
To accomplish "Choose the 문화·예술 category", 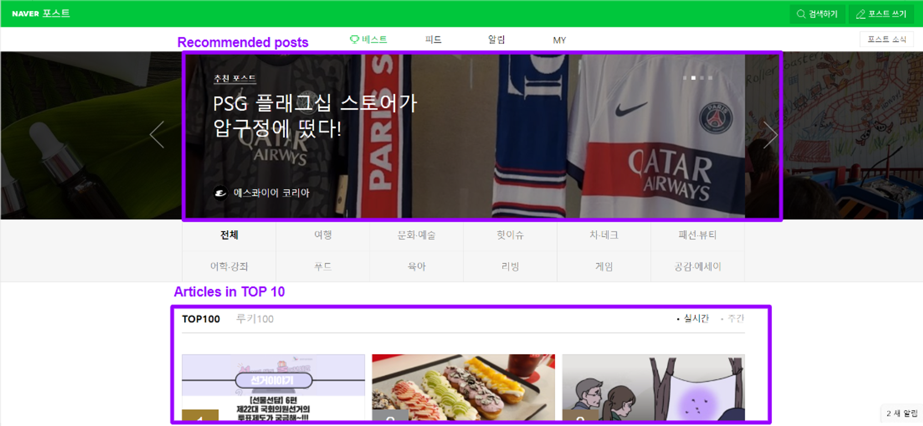I will click(x=417, y=235).
